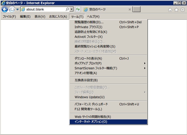This screenshot has width=187, height=135.
Task: Choose 最終閲覧セッションを再度開く(S)
Action: click(x=108, y=47)
